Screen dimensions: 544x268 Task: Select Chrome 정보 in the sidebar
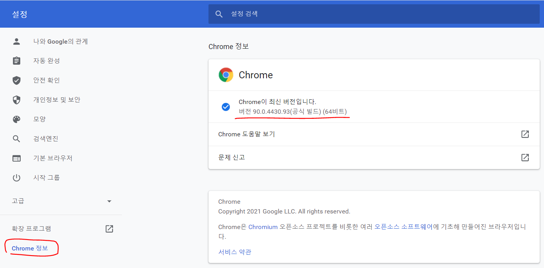pos(30,248)
